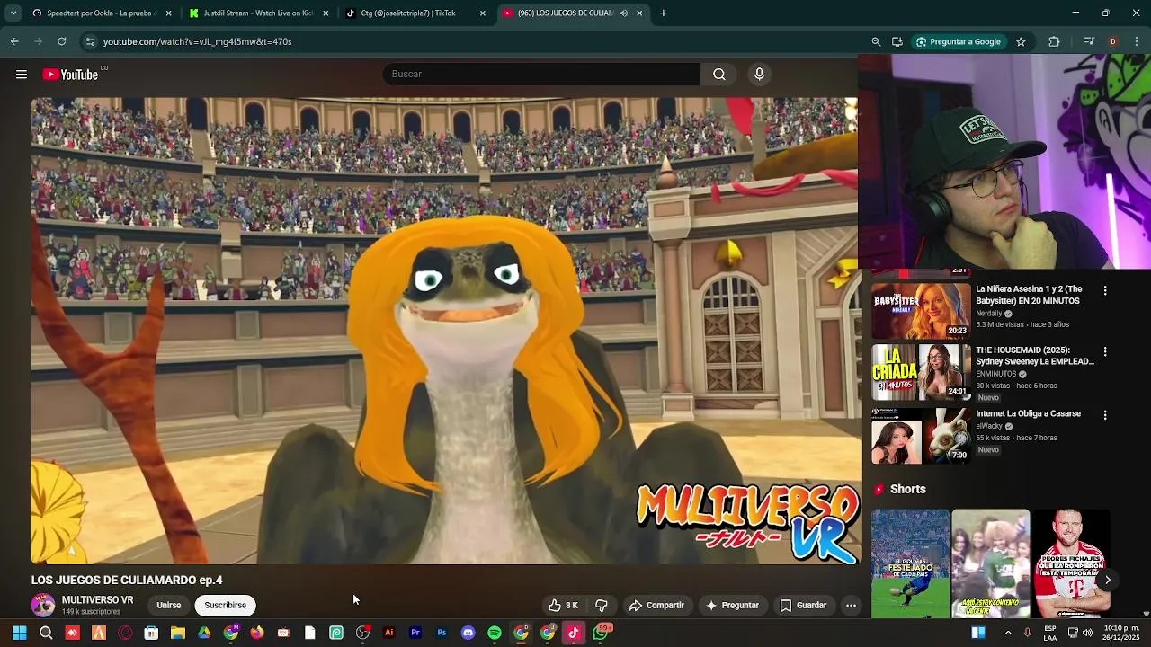
Task: Reload the page
Action: (61, 41)
